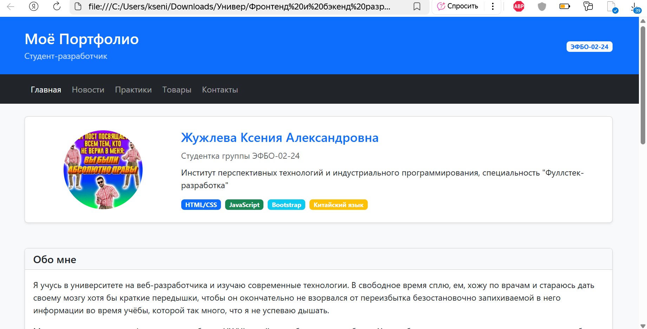Click the round profile avatar image

pyautogui.click(x=103, y=170)
